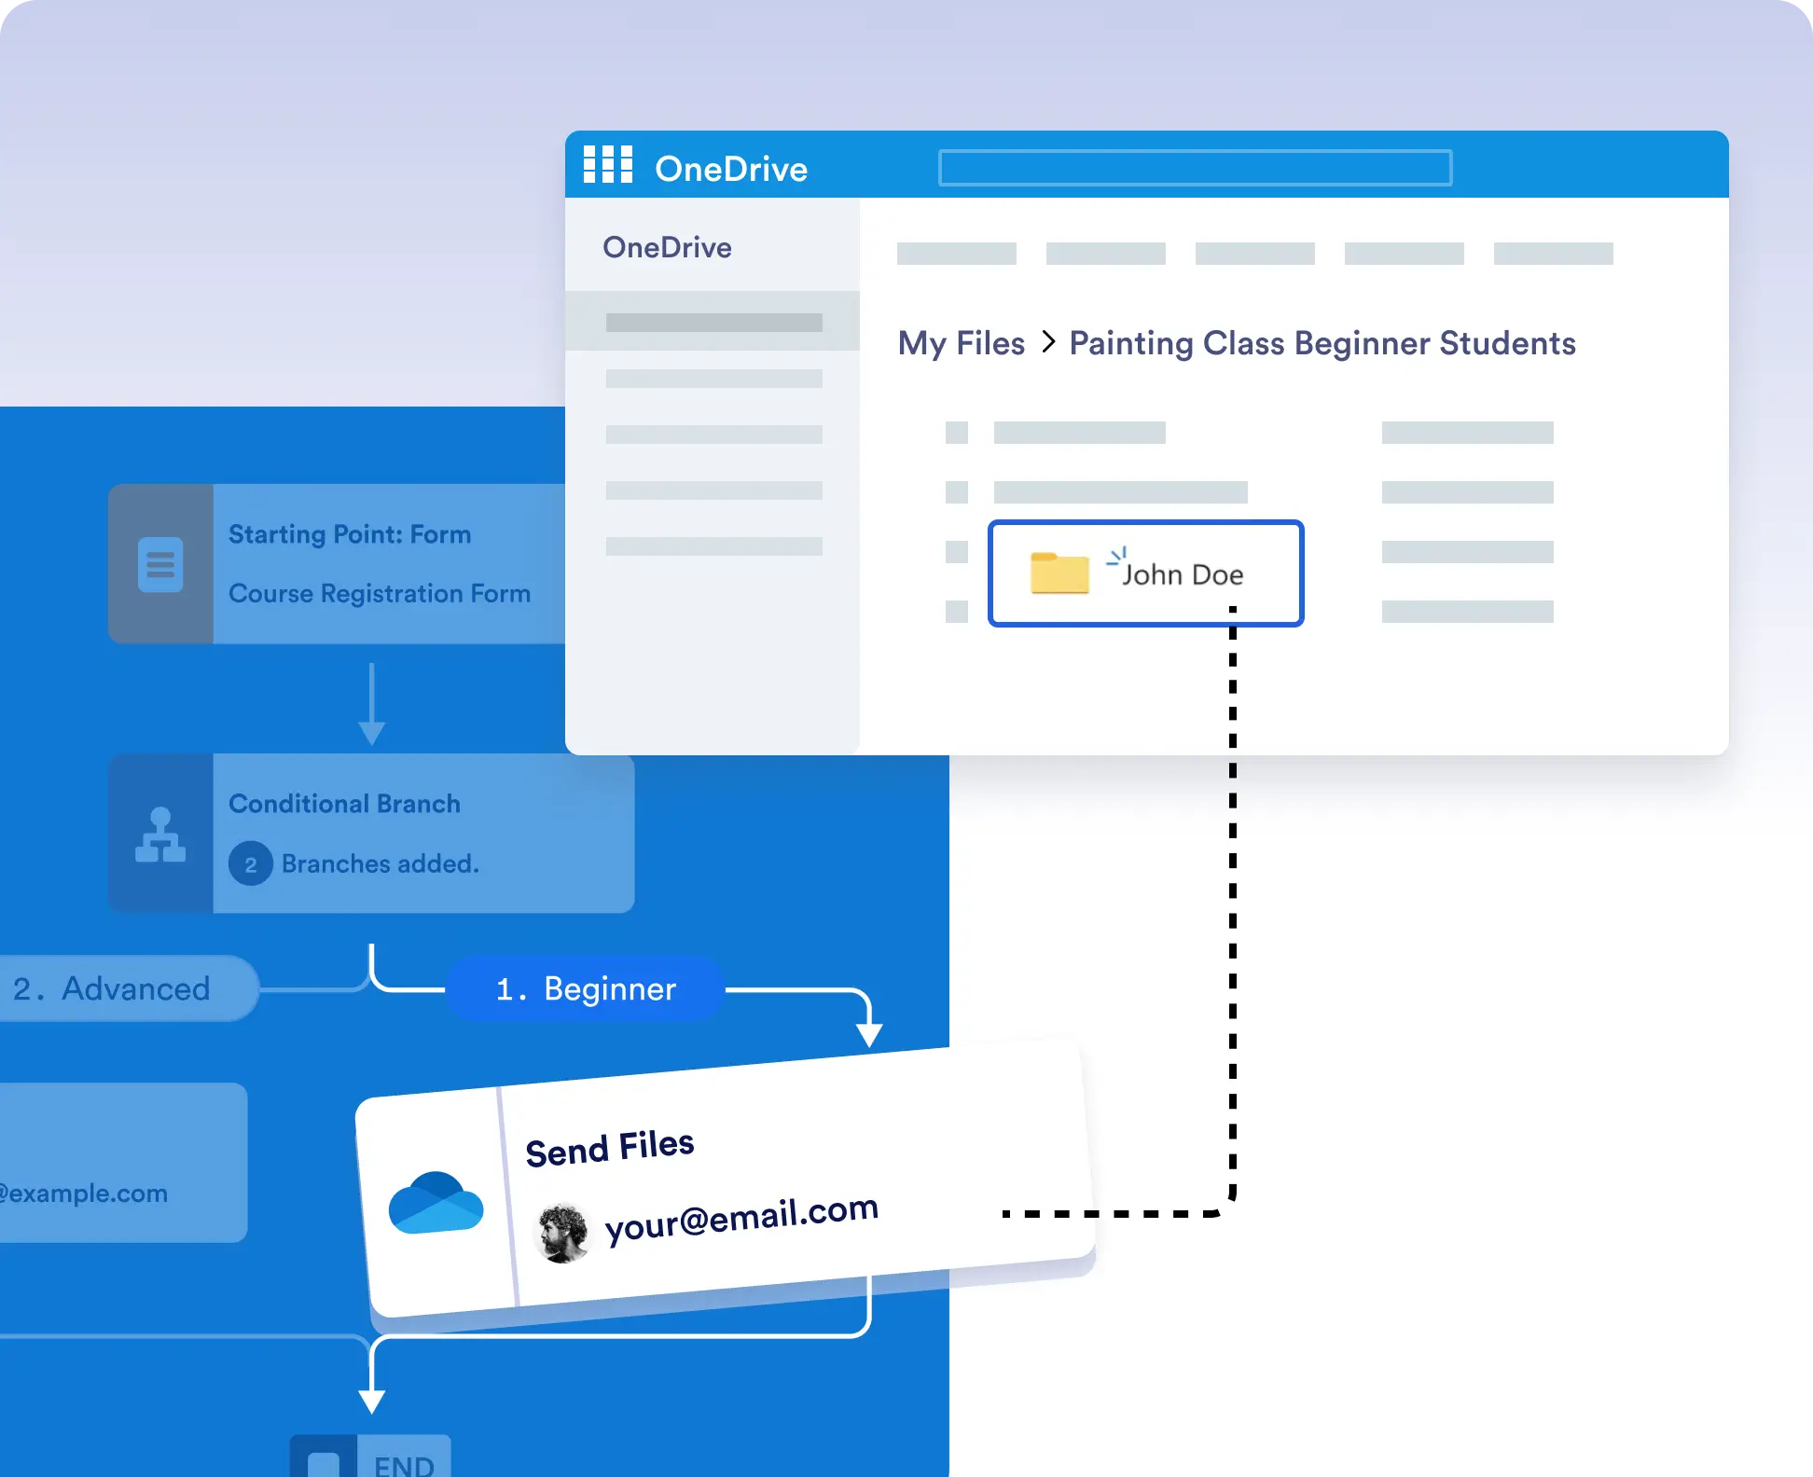The image size is (1813, 1477).
Task: Click the user avatar beside your@email.com
Action: (x=562, y=1234)
